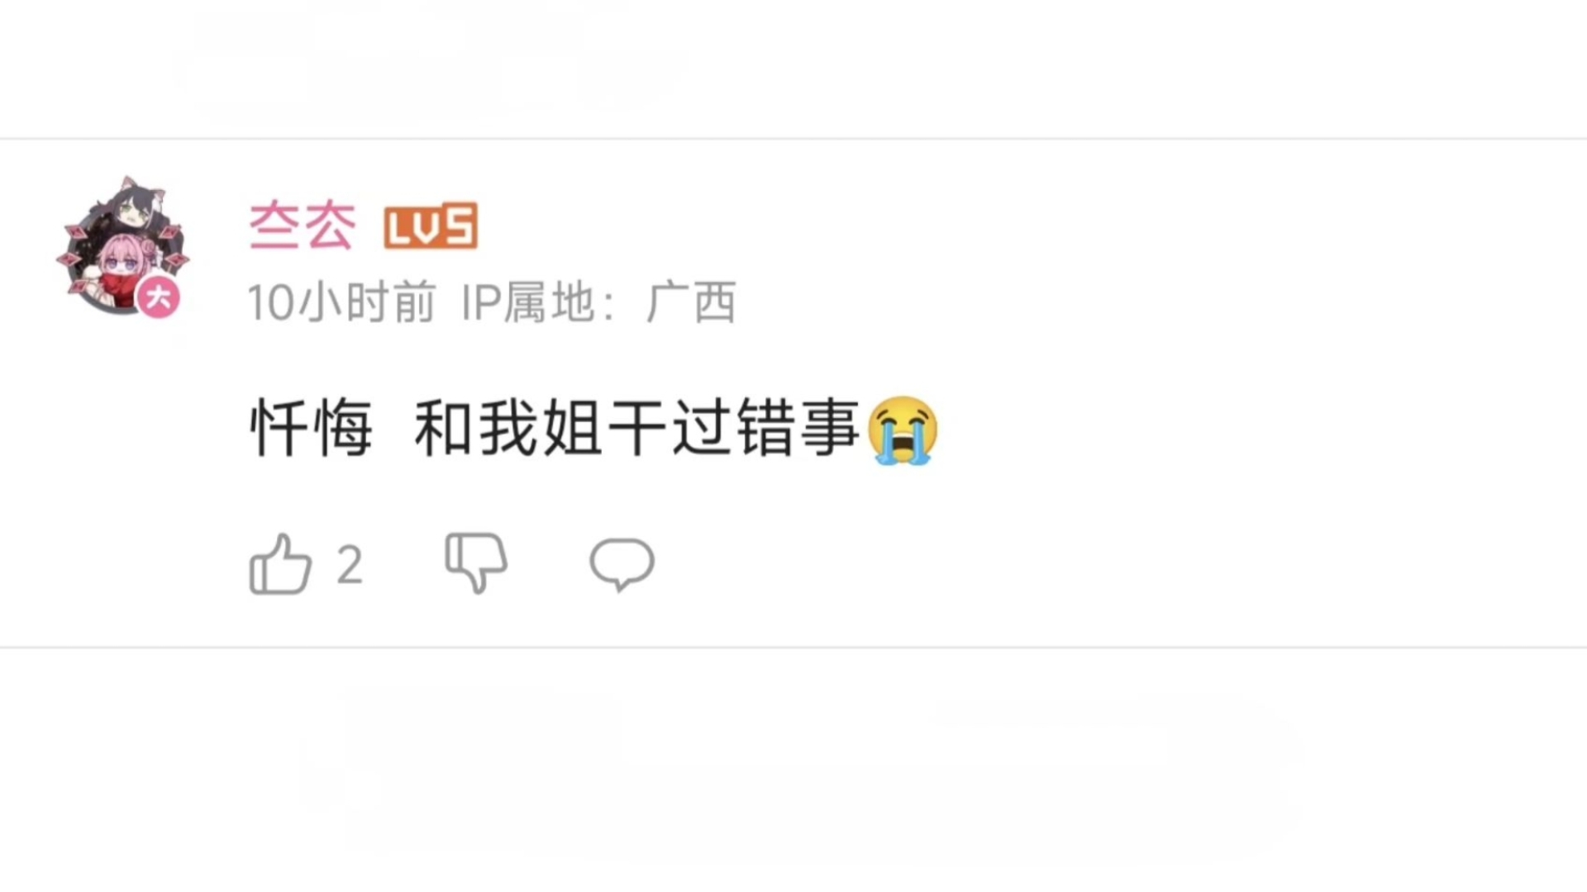Click the pink 大 badge on avatar

tap(159, 297)
